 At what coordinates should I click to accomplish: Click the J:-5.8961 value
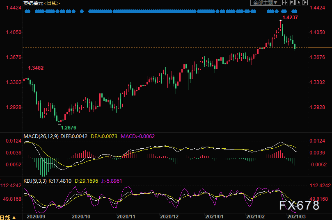[x=112, y=181]
